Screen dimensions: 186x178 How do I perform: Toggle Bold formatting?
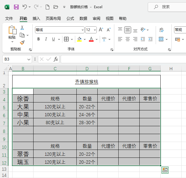click(x=38, y=39)
